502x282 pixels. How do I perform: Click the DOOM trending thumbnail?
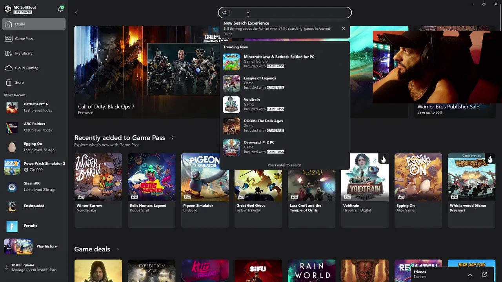coord(231,126)
